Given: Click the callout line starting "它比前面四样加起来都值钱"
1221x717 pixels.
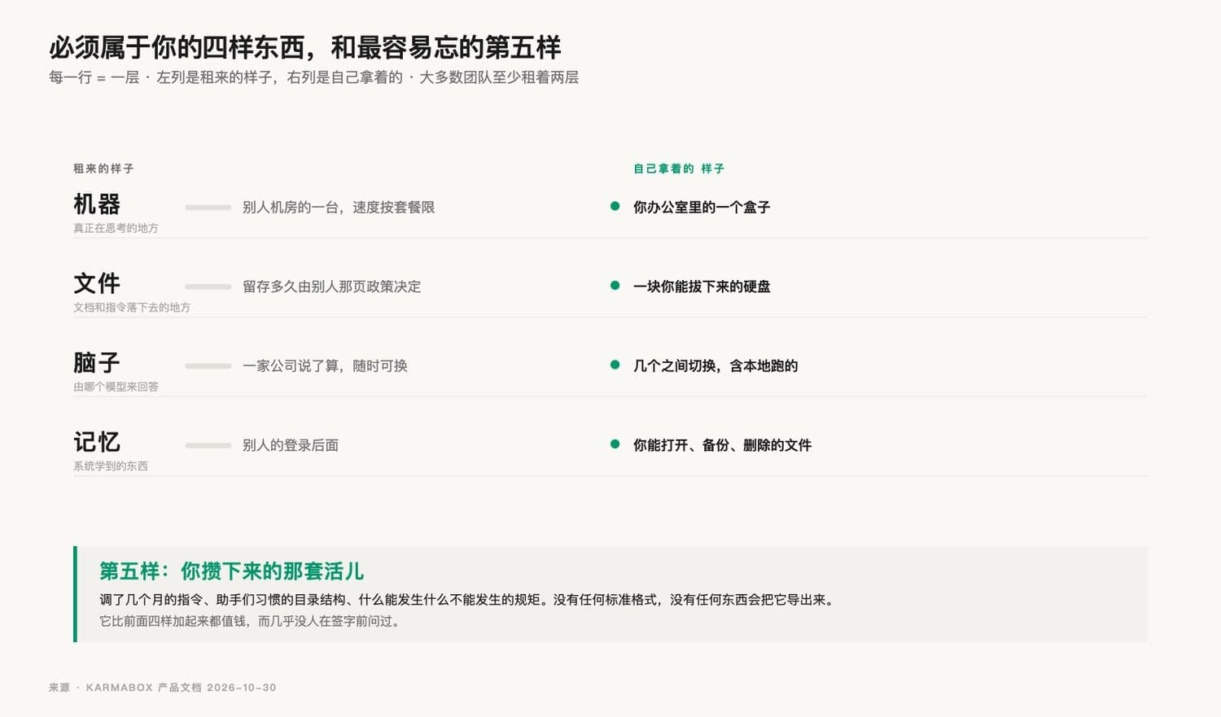Looking at the screenshot, I should tap(251, 621).
